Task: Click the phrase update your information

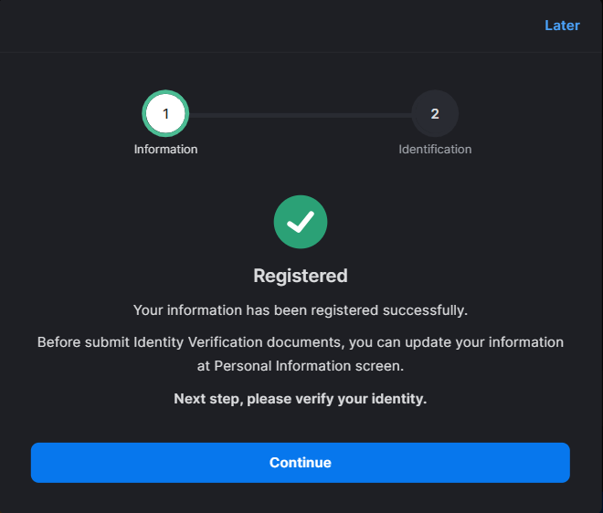Action: click(x=484, y=342)
